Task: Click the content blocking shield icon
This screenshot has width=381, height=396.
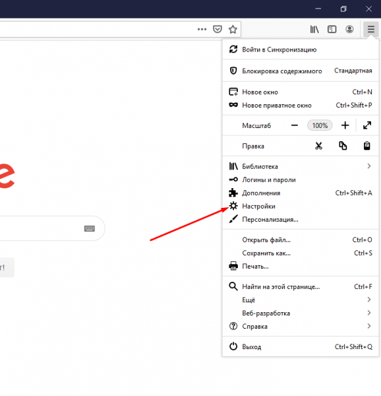Action: (233, 71)
